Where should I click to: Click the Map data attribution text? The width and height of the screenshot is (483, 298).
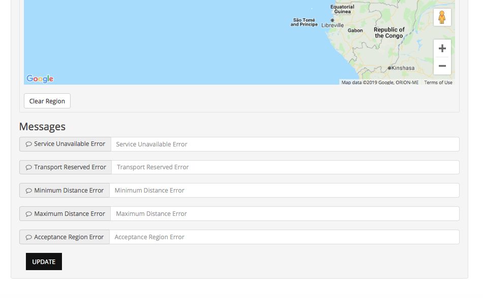point(379,83)
